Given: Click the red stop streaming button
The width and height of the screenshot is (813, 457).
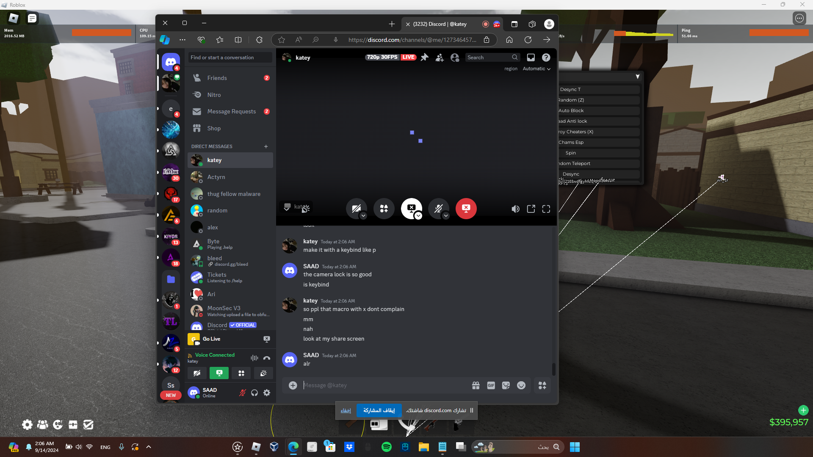Looking at the screenshot, I should 466,209.
